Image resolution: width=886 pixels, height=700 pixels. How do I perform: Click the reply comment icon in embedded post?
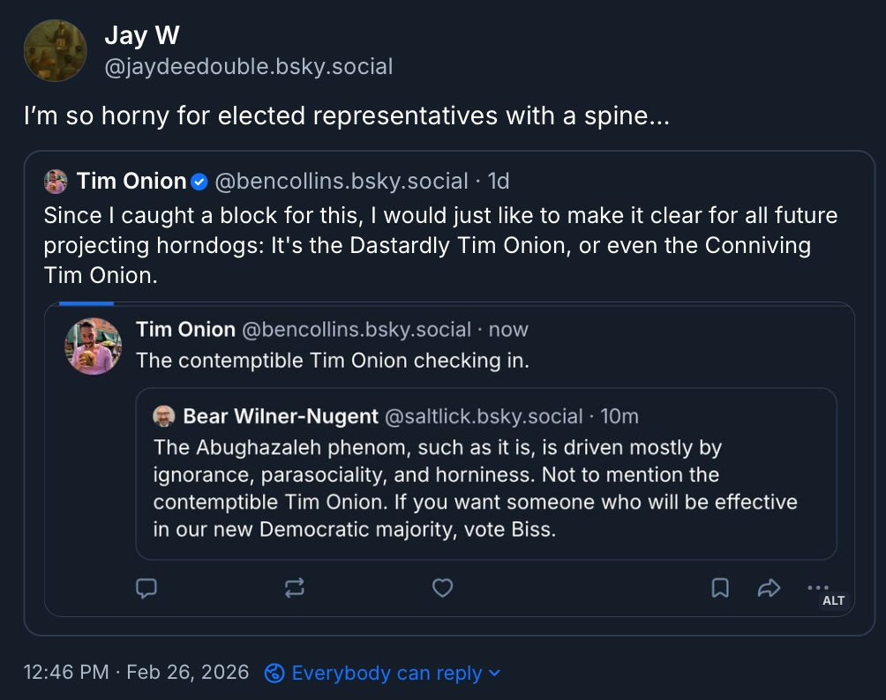146,588
